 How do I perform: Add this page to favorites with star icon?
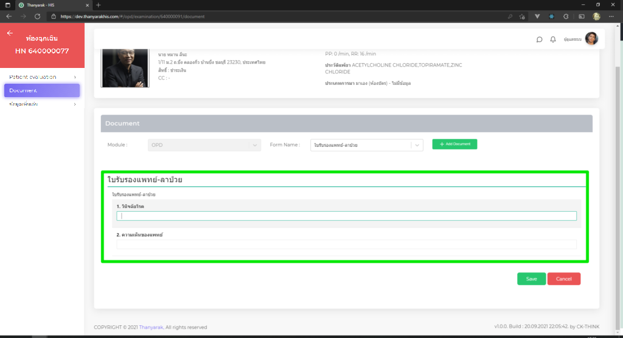pos(523,16)
